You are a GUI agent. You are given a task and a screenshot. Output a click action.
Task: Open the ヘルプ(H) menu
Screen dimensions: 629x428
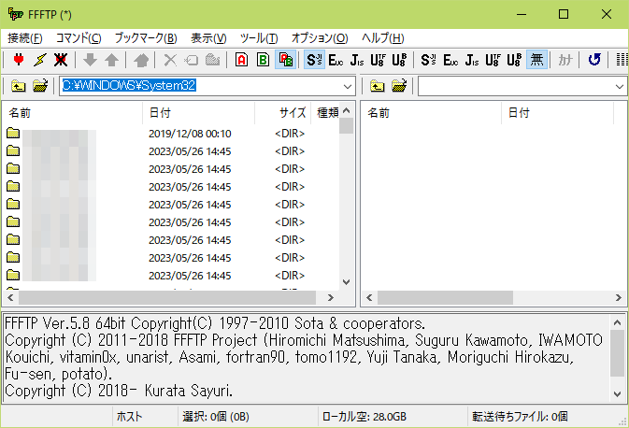pyautogui.click(x=382, y=38)
